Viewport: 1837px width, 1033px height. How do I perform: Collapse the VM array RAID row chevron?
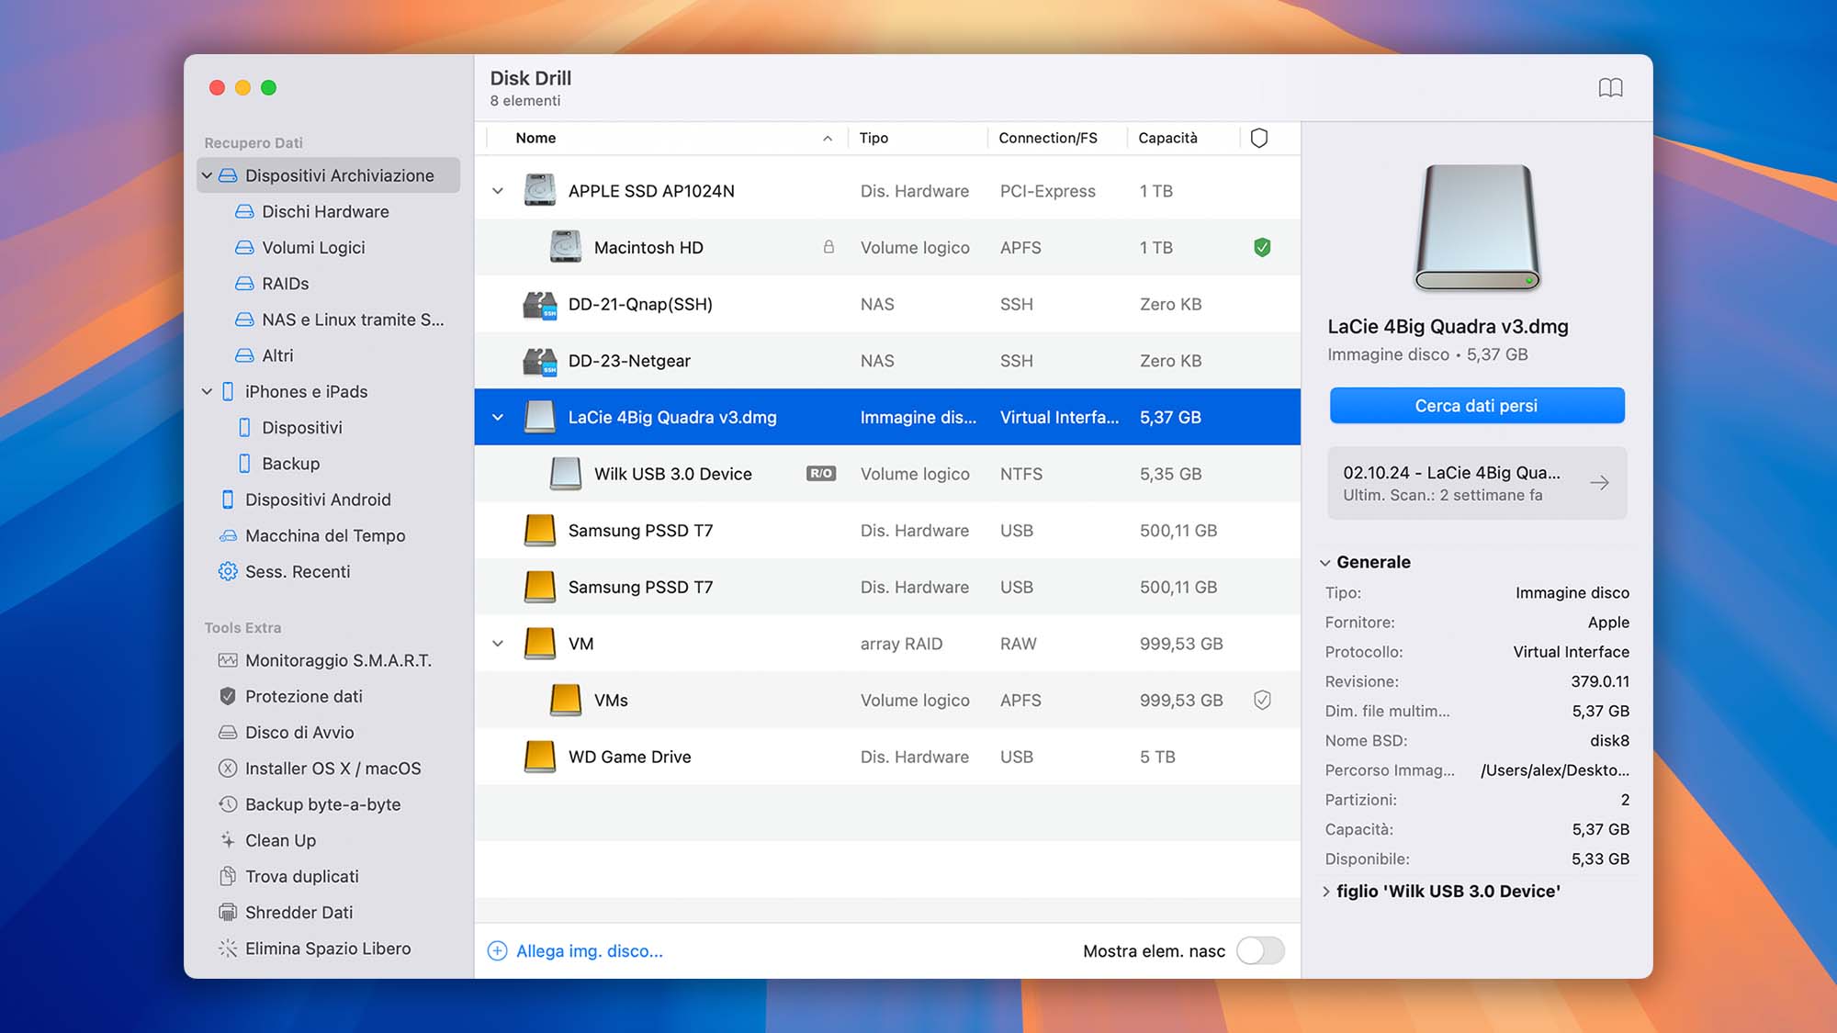tap(498, 644)
